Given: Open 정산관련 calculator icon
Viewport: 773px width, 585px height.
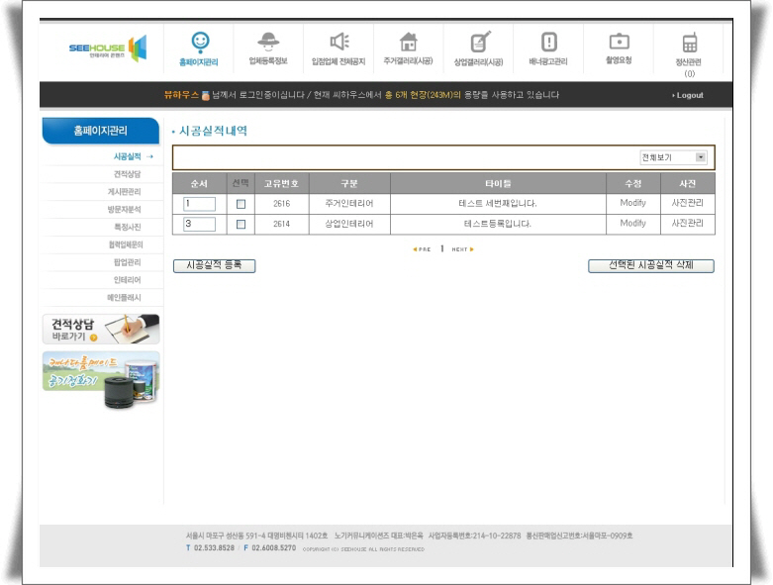Looking at the screenshot, I should point(689,43).
